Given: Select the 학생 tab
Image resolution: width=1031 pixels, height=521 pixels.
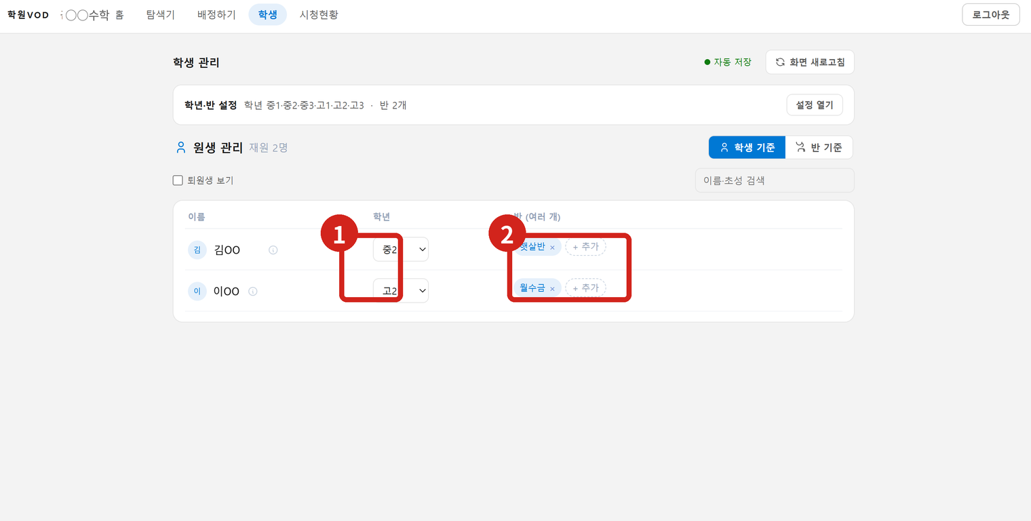Looking at the screenshot, I should 268,14.
